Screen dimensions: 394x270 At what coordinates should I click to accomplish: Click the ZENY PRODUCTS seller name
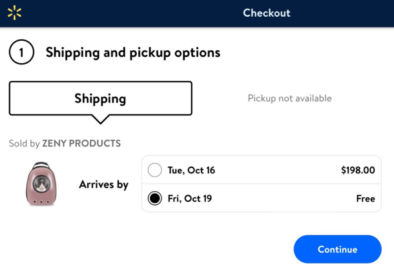point(81,144)
